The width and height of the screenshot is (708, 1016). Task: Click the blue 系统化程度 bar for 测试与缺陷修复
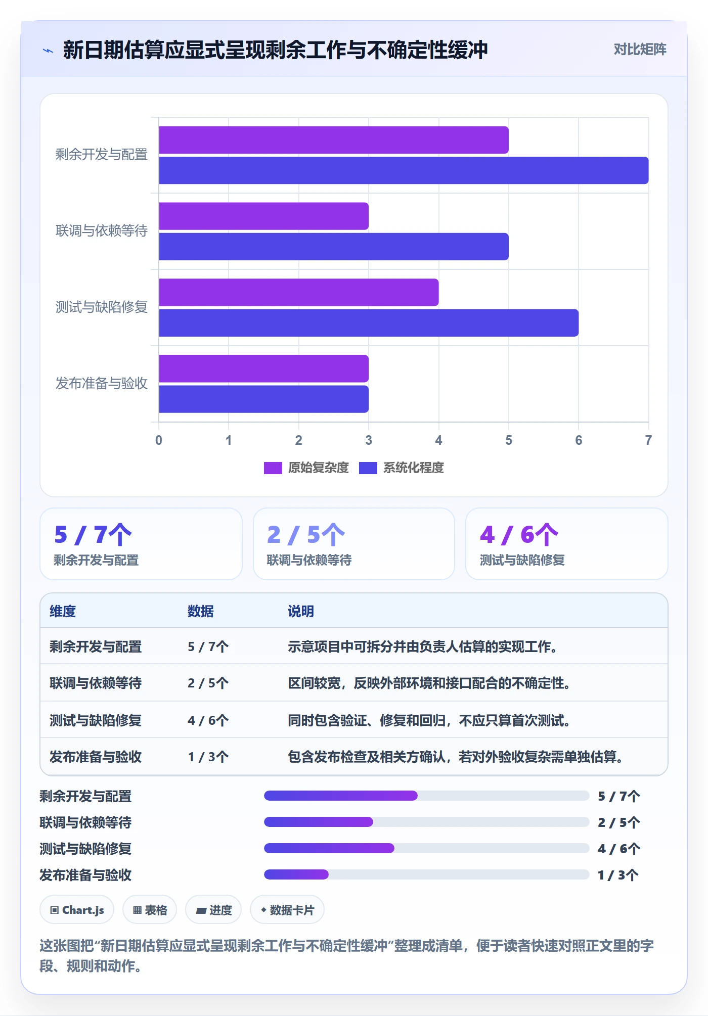point(369,323)
